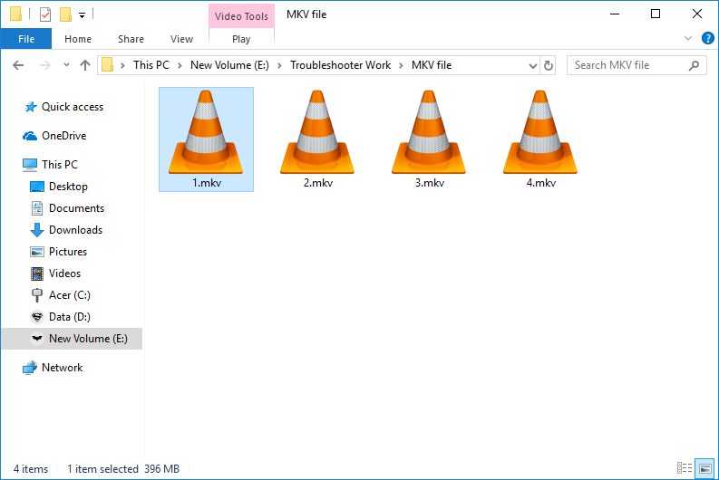Navigate to New Volume (E:) in breadcrumb
Screen dimensions: 719x480
[x=229, y=65]
